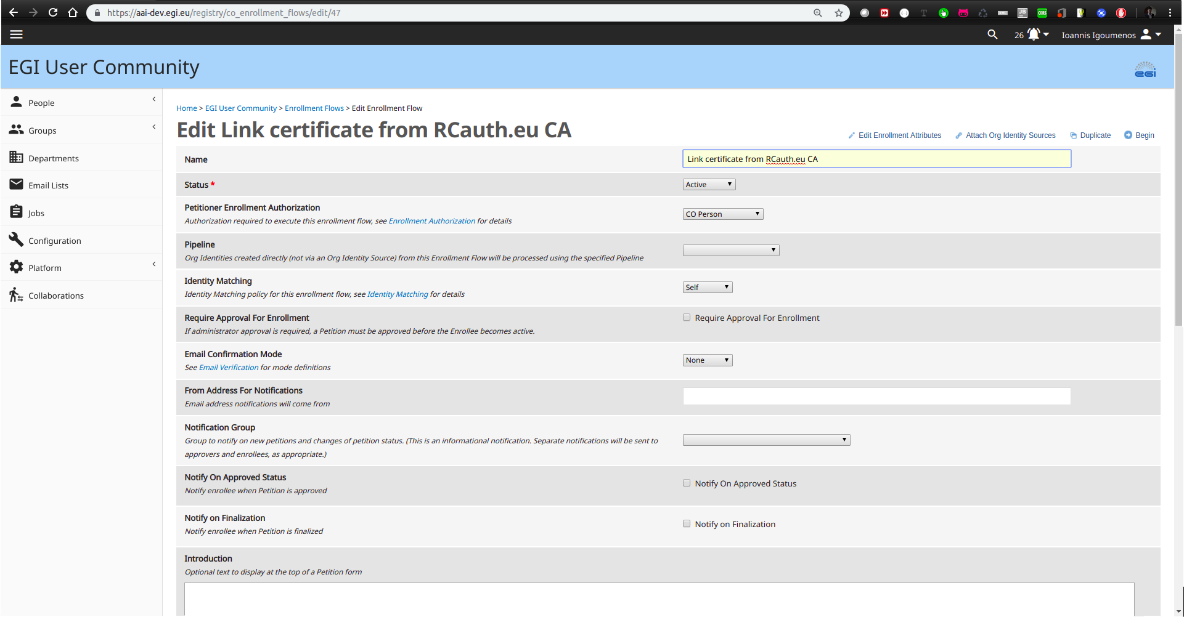Open Email Lists in the sidebar
This screenshot has width=1184, height=617.
[48, 185]
